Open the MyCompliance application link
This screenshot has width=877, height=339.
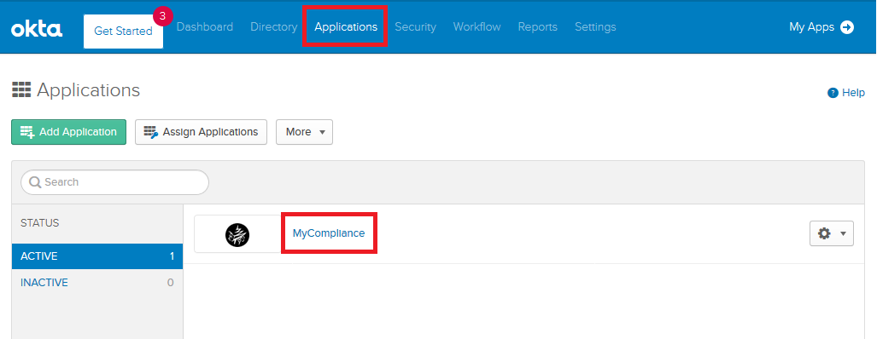(x=328, y=233)
